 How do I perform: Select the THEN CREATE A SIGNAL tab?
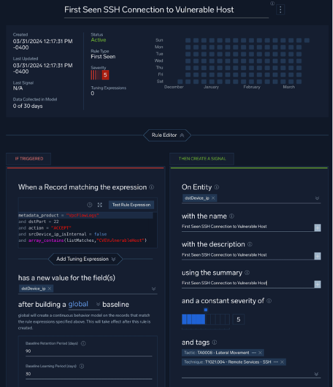point(202,159)
